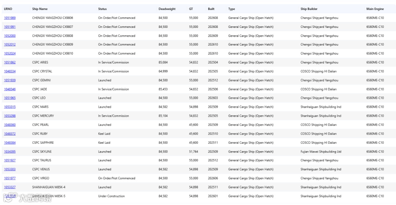Select ship name CHENGXI YANGZHOU CX9810
Viewport: 396px width, 205px height.
click(x=53, y=54)
